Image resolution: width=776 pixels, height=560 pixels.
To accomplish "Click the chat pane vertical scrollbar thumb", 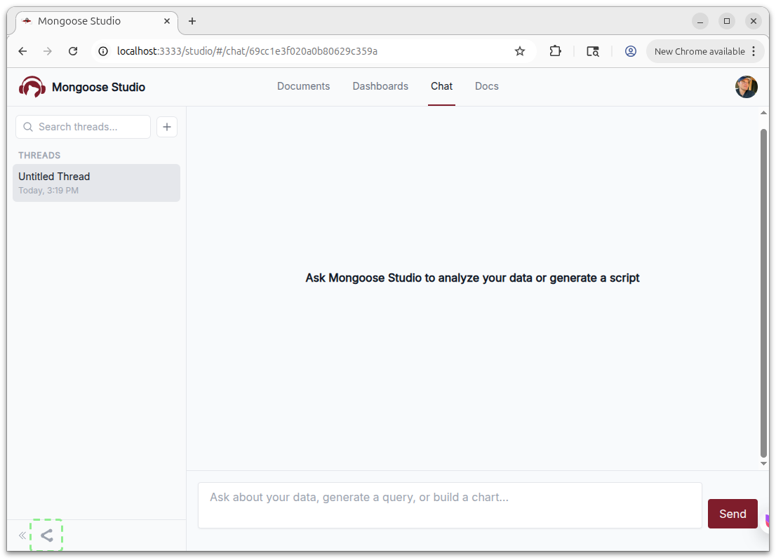I will [763, 293].
